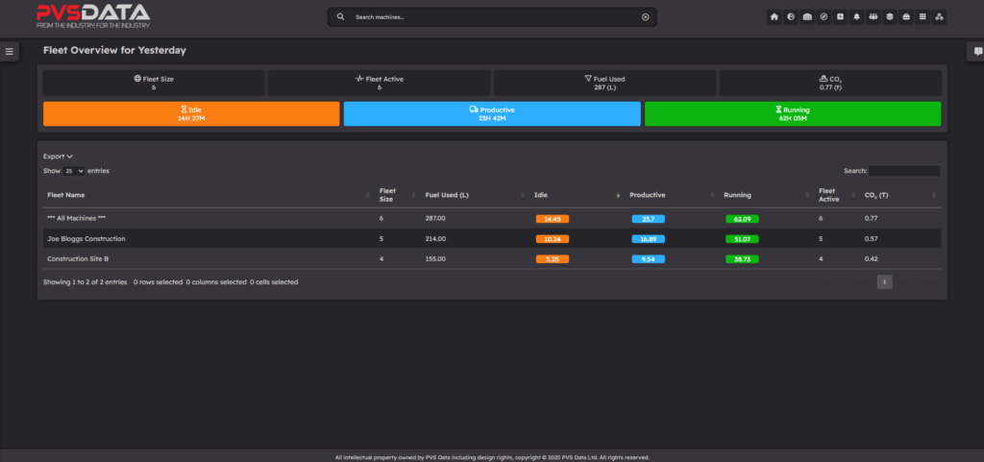The image size is (984, 462).
Task: Click the 155.00 fuel used cell
Action: [435, 259]
